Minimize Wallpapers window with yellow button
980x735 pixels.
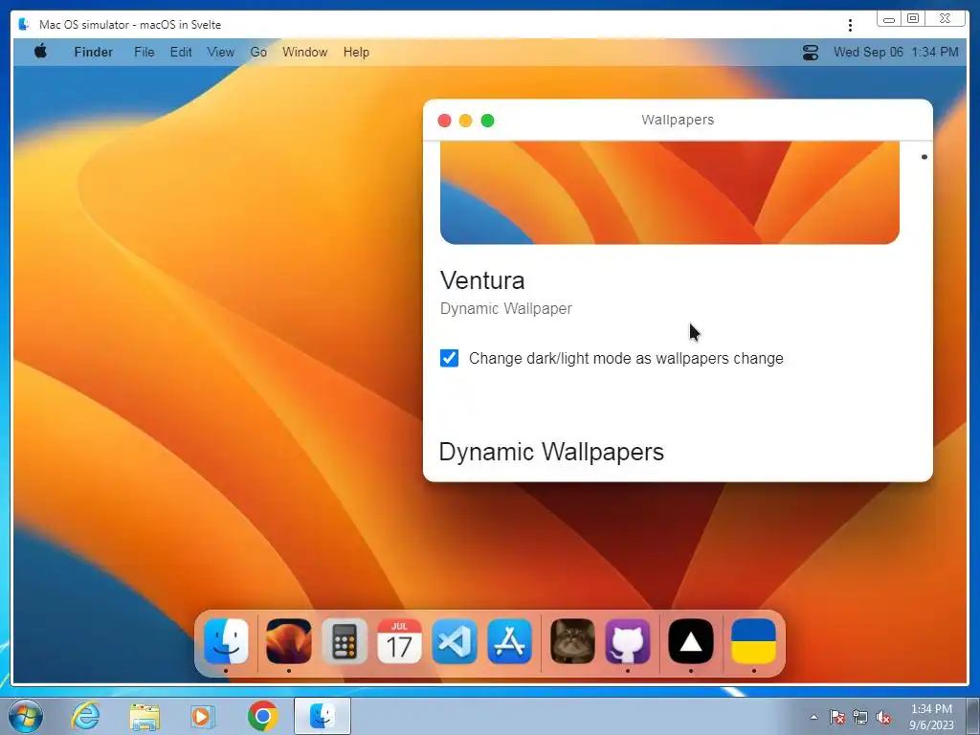466,120
